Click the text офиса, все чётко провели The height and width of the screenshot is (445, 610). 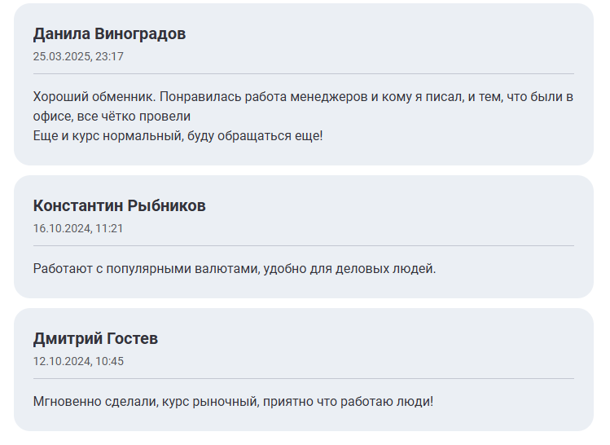[112, 116]
